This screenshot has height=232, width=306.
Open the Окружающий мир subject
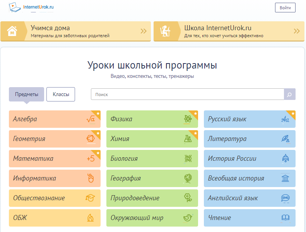click(x=152, y=218)
